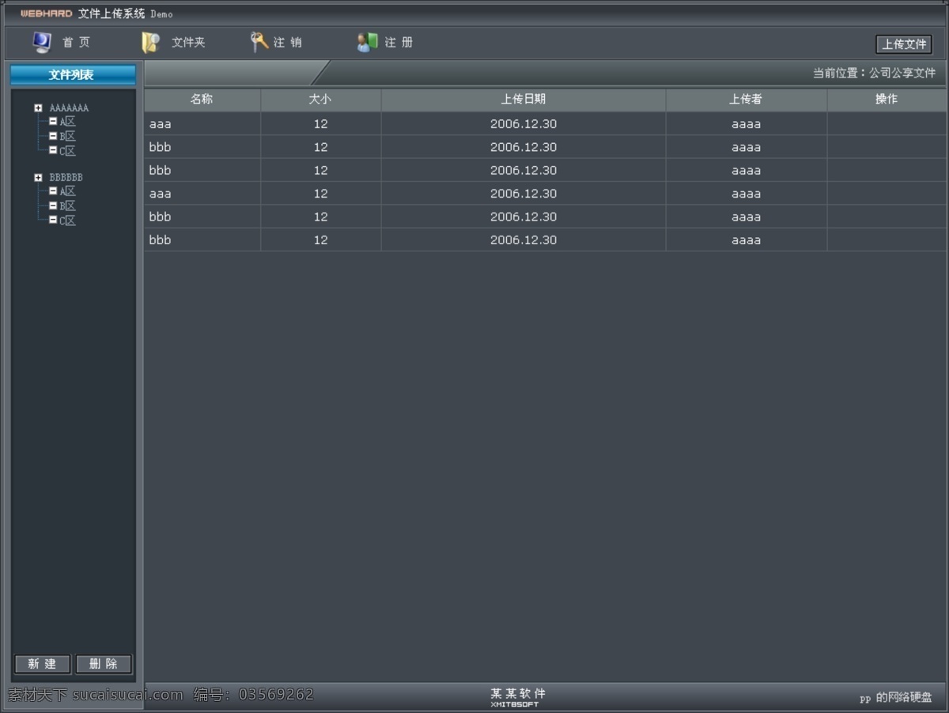The height and width of the screenshot is (713, 949).
Task: Select the first aaa file row
Action: (545, 124)
